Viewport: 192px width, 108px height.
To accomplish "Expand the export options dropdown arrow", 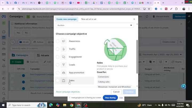I will pyautogui.click(x=166, y=62).
